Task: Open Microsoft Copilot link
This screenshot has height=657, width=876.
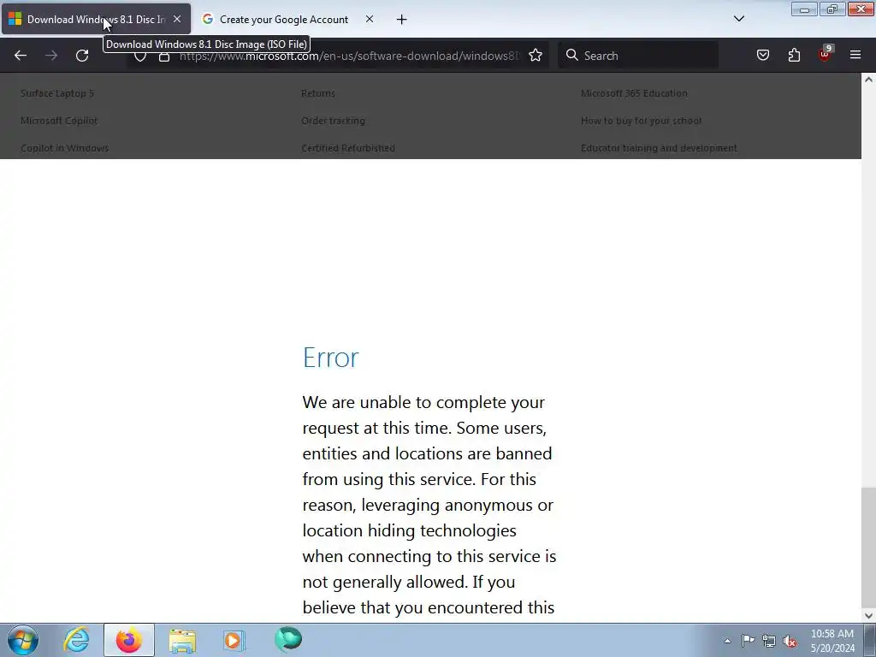Action: tap(59, 121)
